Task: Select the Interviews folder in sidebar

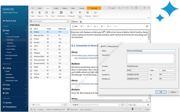Action: 15,40
